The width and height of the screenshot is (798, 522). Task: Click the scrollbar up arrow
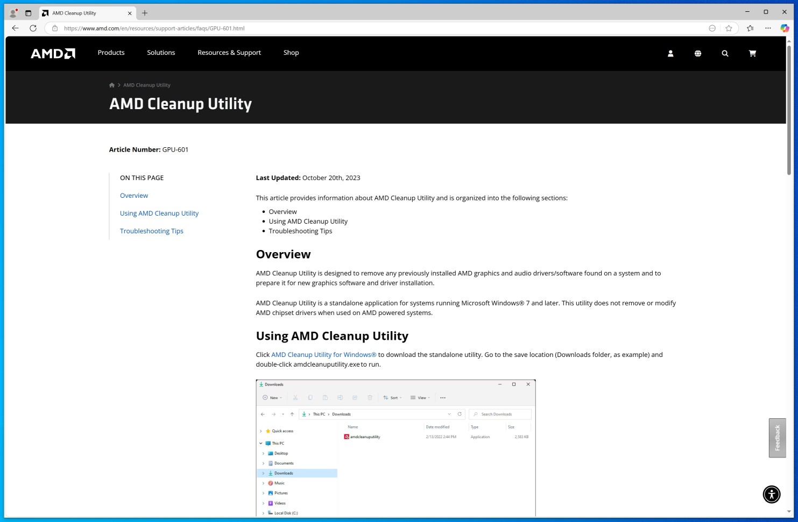[789, 40]
